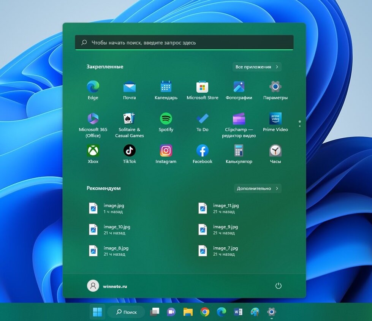Go to next pinned apps page dot
The image size is (372, 321).
click(300, 126)
